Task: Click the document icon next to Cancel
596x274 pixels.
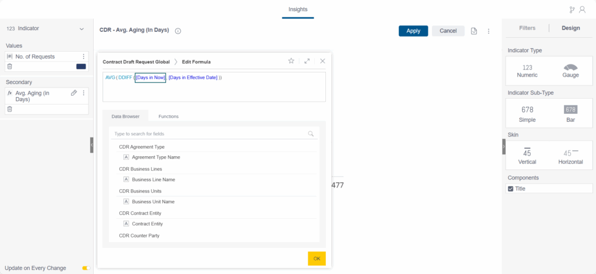Action: [x=474, y=31]
